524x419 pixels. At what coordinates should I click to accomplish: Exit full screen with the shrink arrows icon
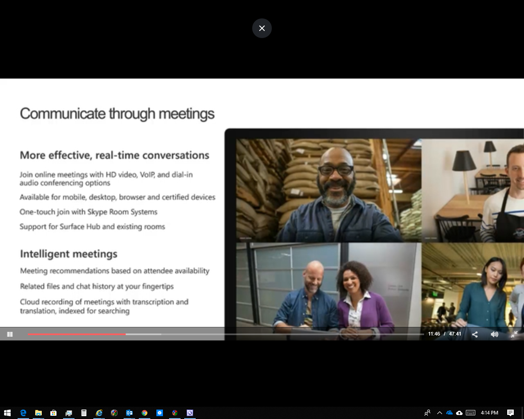pyautogui.click(x=514, y=334)
